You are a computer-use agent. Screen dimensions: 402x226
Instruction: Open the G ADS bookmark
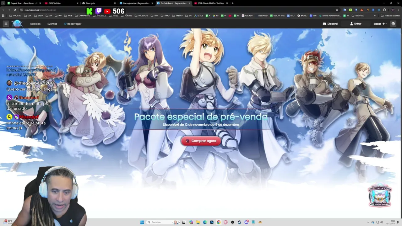tap(199, 15)
